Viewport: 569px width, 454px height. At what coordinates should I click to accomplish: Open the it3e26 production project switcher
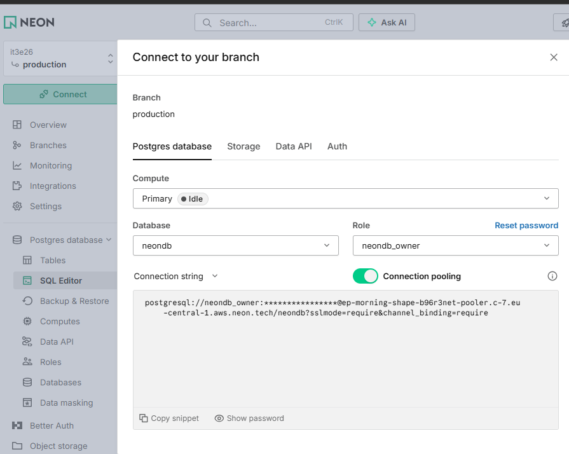(60, 58)
